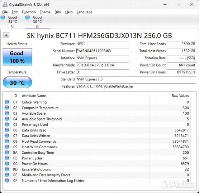The image size is (199, 193).
Task: Open the Disk menu
Action: pos(58,12)
